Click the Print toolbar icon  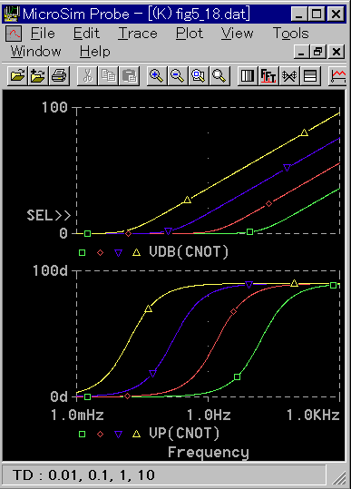tap(59, 76)
